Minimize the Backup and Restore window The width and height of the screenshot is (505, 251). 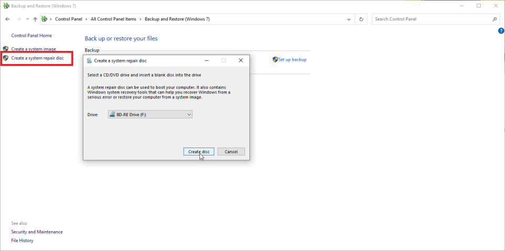click(x=462, y=6)
